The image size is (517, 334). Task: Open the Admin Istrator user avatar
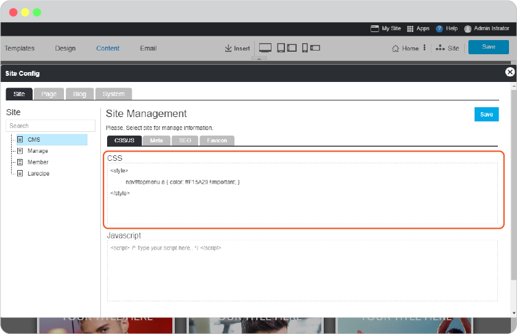pyautogui.click(x=468, y=29)
